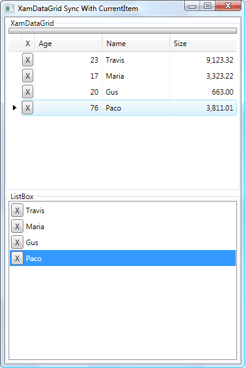Select the Age cell showing 17
This screenshot has width=245, height=368.
(68, 76)
